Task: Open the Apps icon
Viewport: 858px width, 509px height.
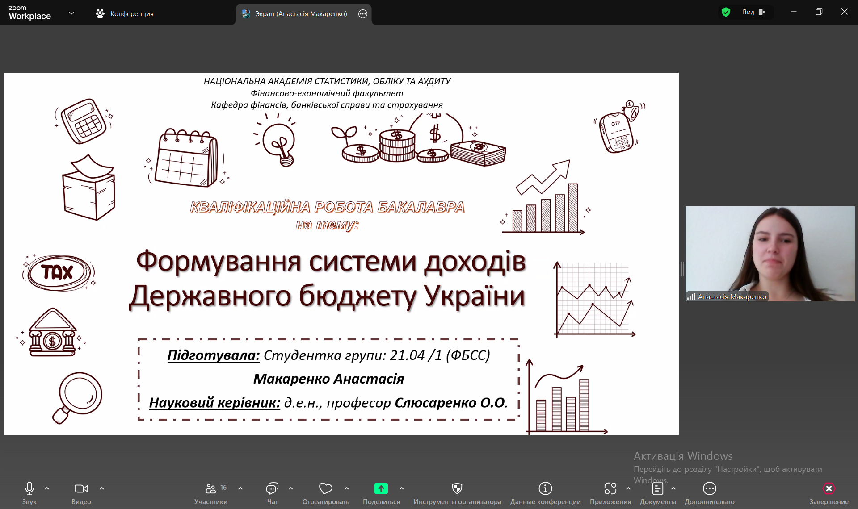Action: point(610,488)
